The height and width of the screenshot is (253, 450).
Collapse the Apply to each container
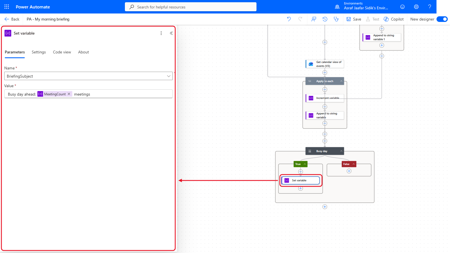click(x=341, y=81)
